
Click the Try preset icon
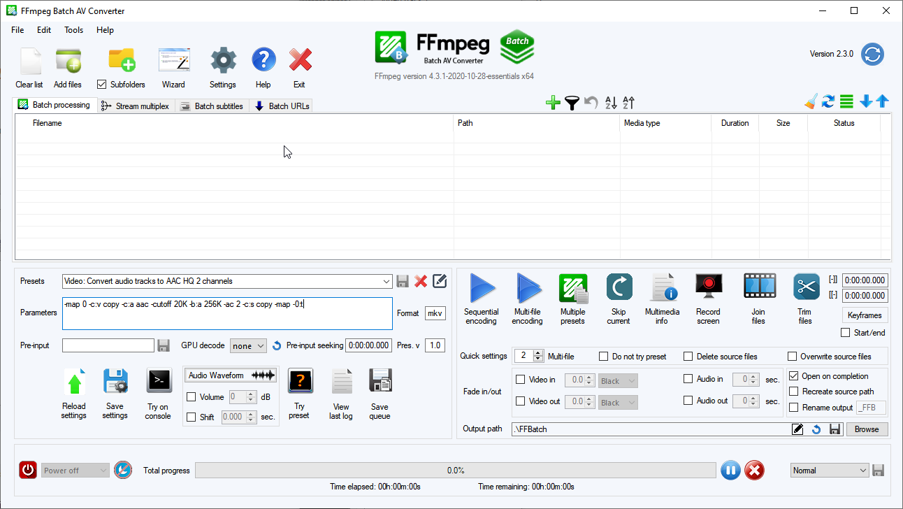[300, 381]
